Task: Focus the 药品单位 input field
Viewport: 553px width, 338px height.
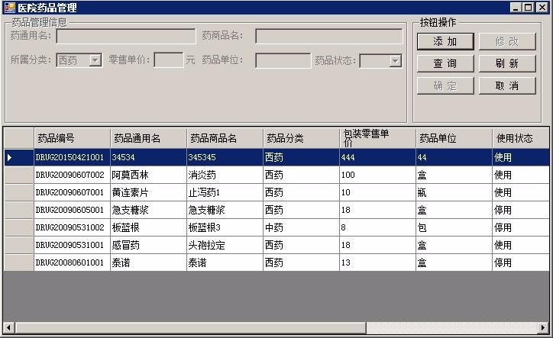Action: tap(283, 60)
